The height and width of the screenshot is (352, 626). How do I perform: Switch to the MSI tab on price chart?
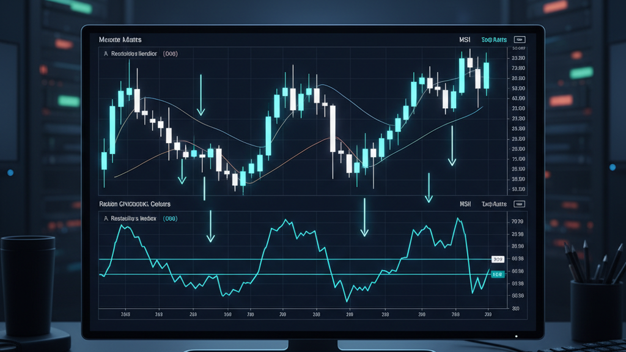465,39
